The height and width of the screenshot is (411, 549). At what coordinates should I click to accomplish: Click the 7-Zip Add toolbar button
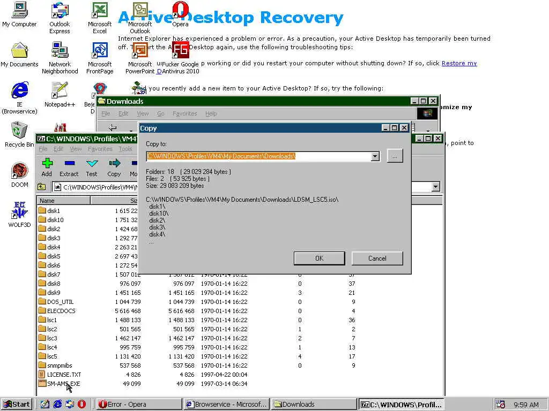[47, 168]
